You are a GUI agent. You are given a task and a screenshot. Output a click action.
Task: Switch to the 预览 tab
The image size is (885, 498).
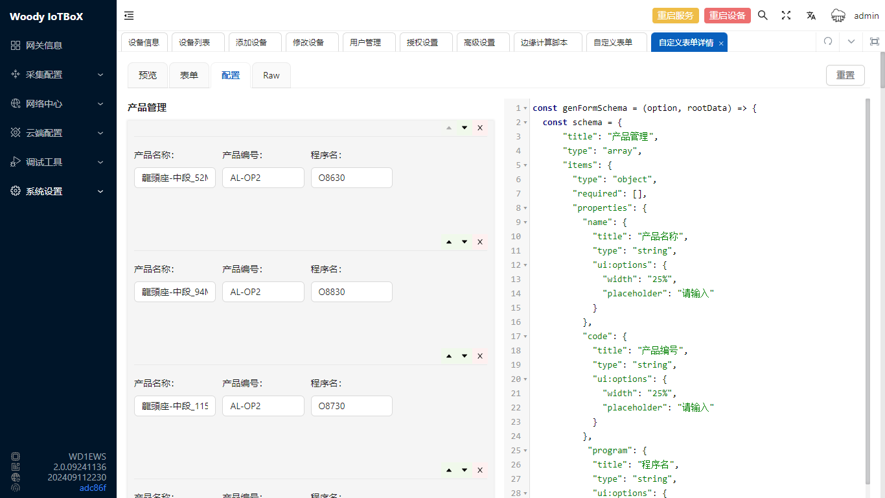[148, 75]
